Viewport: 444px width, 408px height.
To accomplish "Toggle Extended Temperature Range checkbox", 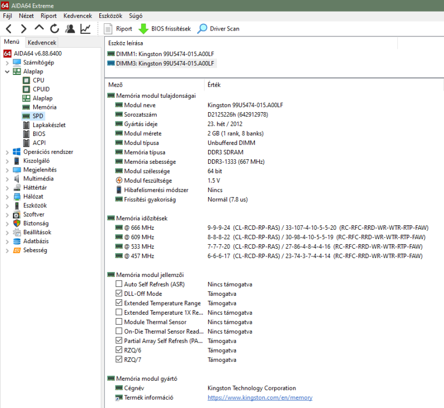I will coord(119,303).
